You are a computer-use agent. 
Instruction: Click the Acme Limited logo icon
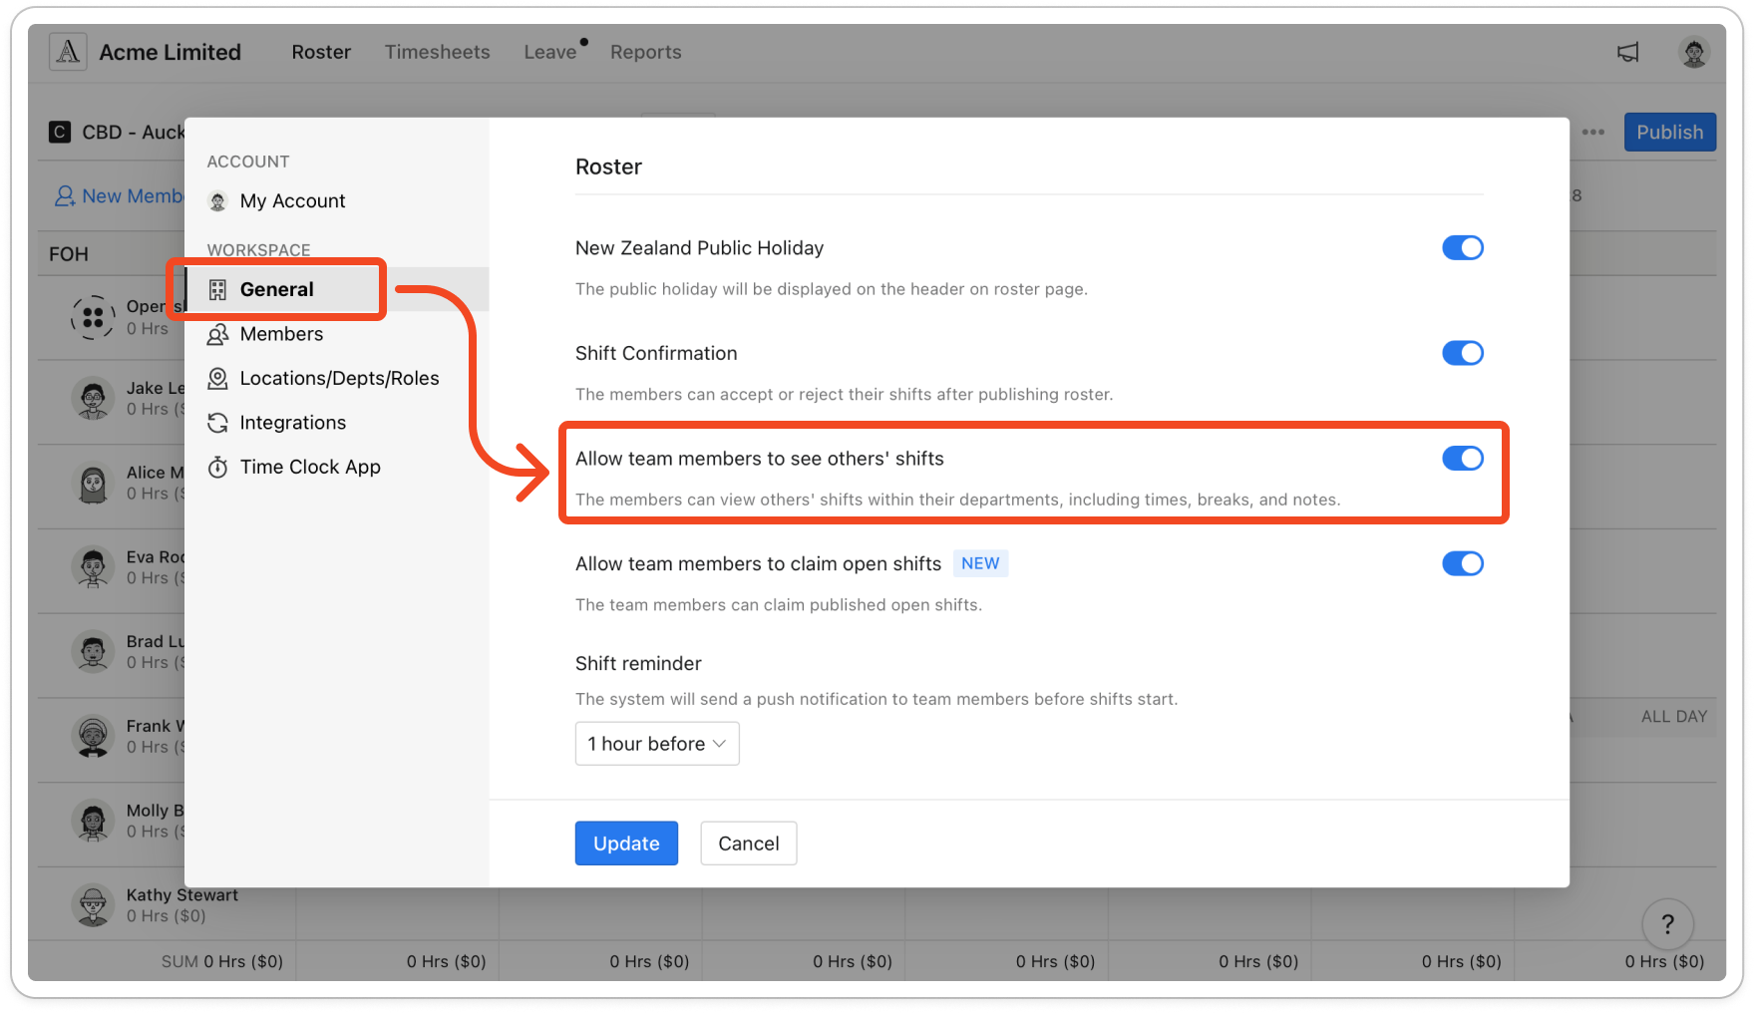[x=68, y=52]
